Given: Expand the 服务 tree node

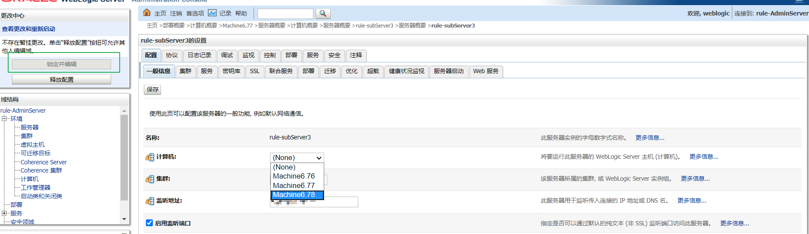Looking at the screenshot, I should (x=4, y=213).
